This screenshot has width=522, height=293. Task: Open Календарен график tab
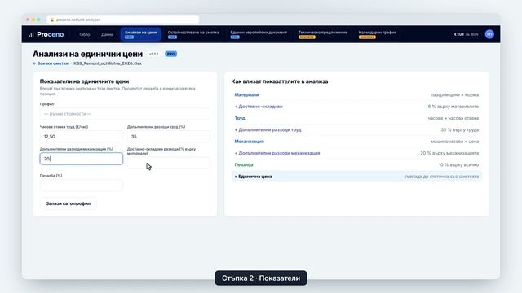click(377, 34)
